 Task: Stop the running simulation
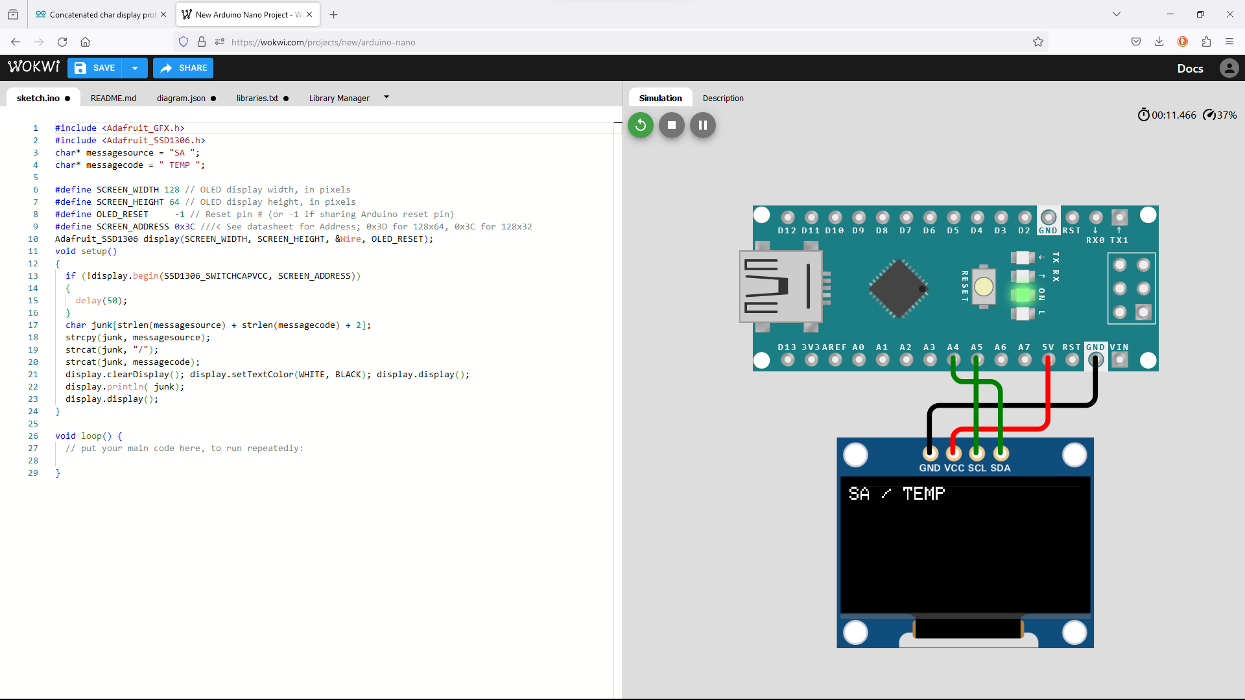point(671,125)
